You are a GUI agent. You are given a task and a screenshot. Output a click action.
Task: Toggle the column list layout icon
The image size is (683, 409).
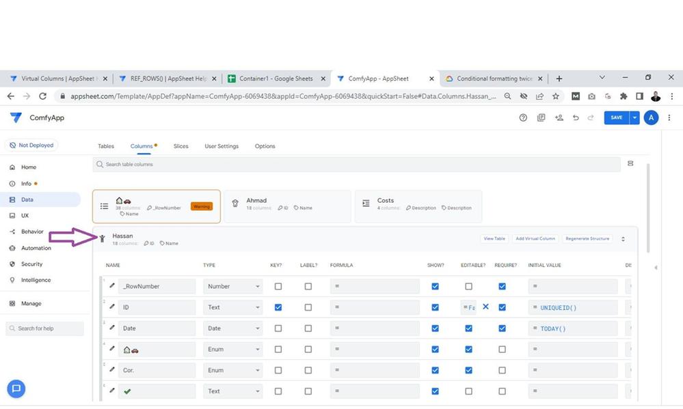[x=630, y=164]
